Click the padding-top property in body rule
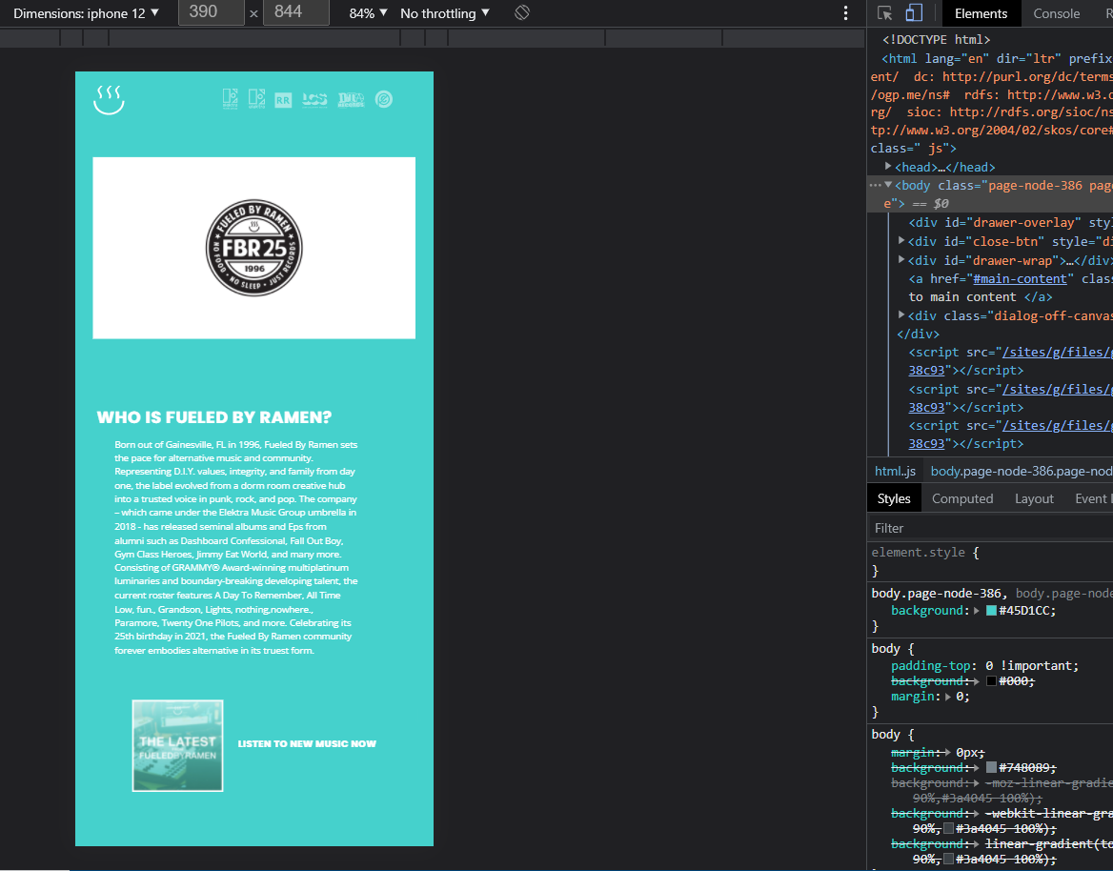 (x=931, y=665)
